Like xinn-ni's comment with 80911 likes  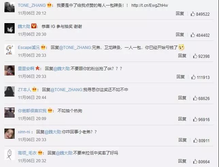pyautogui.click(x=196, y=140)
